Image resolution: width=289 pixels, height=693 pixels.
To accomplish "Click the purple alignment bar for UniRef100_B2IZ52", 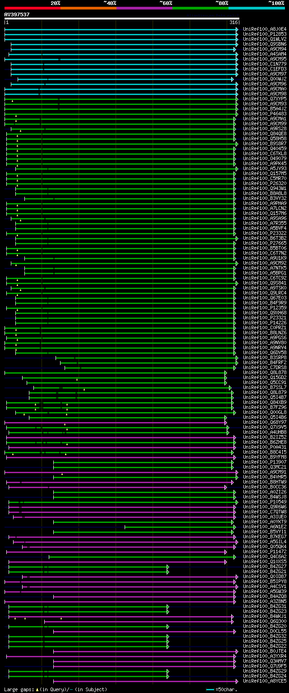I will (x=121, y=437).
